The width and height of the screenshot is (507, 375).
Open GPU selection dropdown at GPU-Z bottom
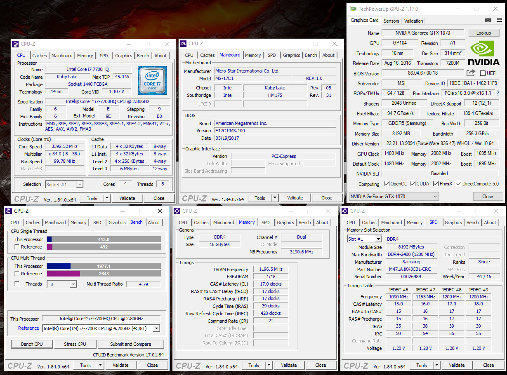point(394,197)
